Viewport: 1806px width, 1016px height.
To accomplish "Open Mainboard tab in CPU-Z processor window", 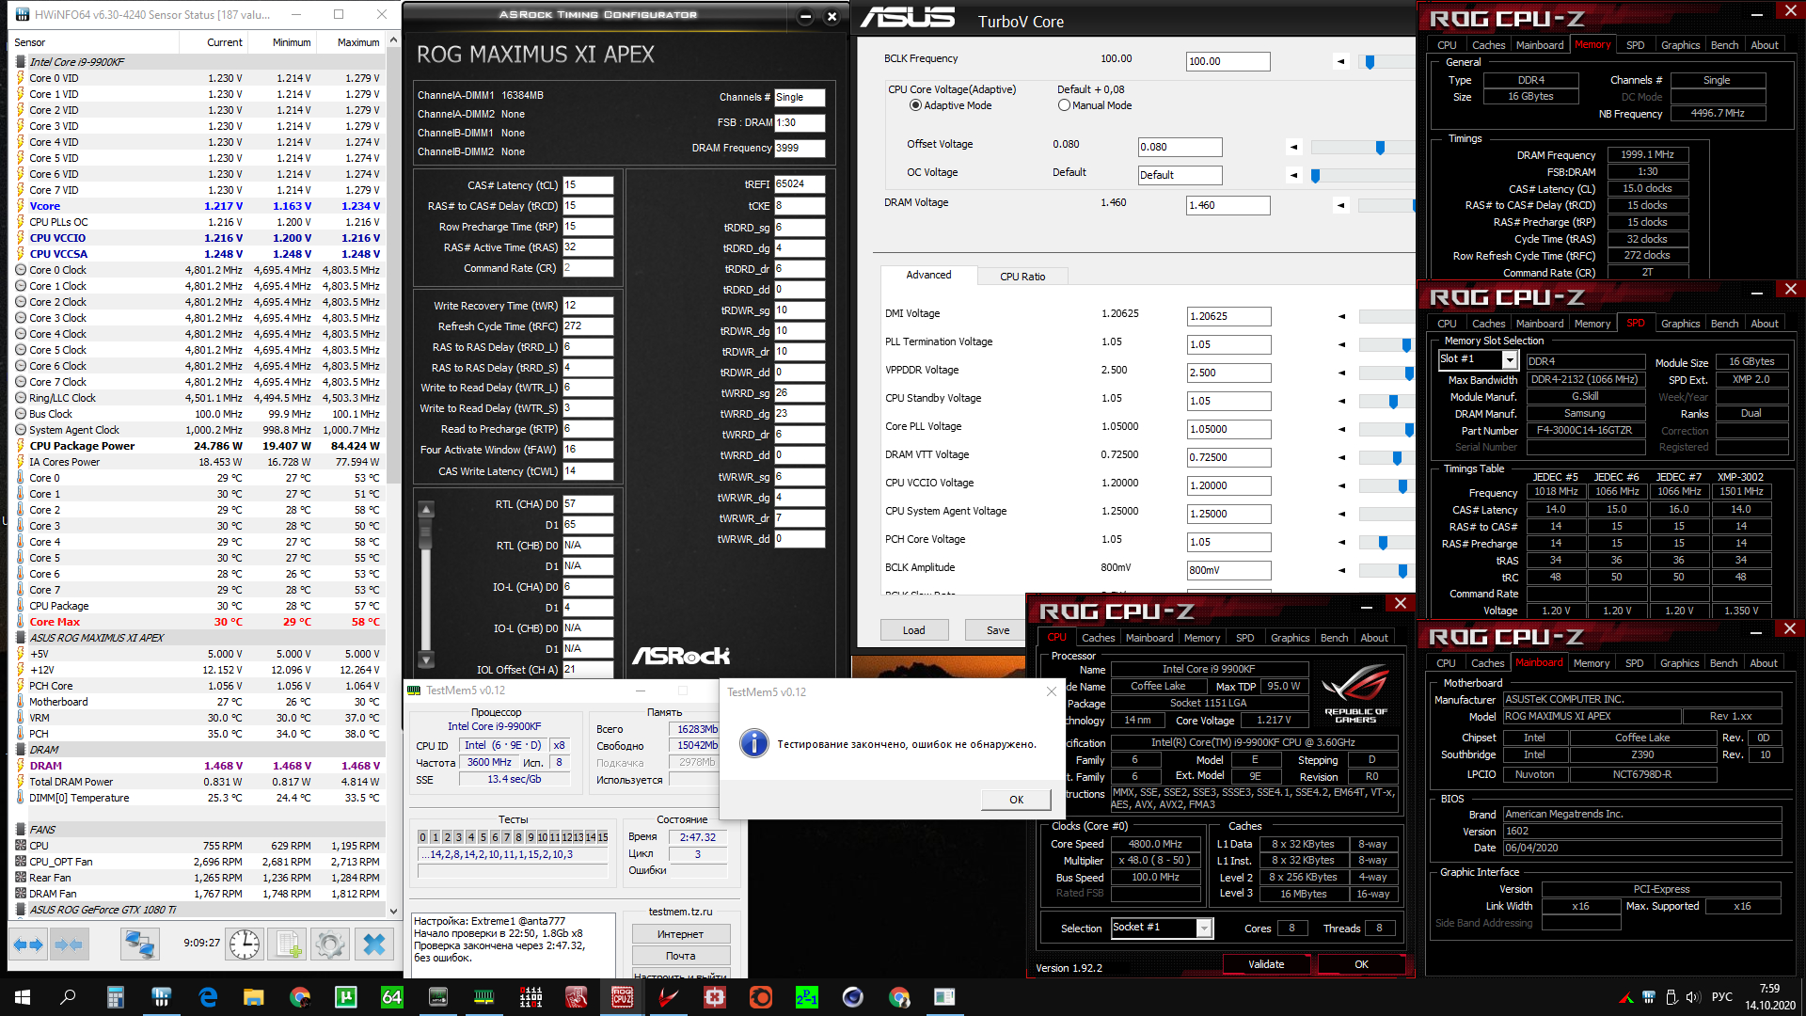I will pos(1149,638).
